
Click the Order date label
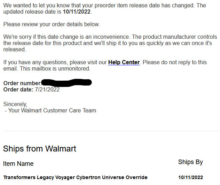tap(18, 90)
